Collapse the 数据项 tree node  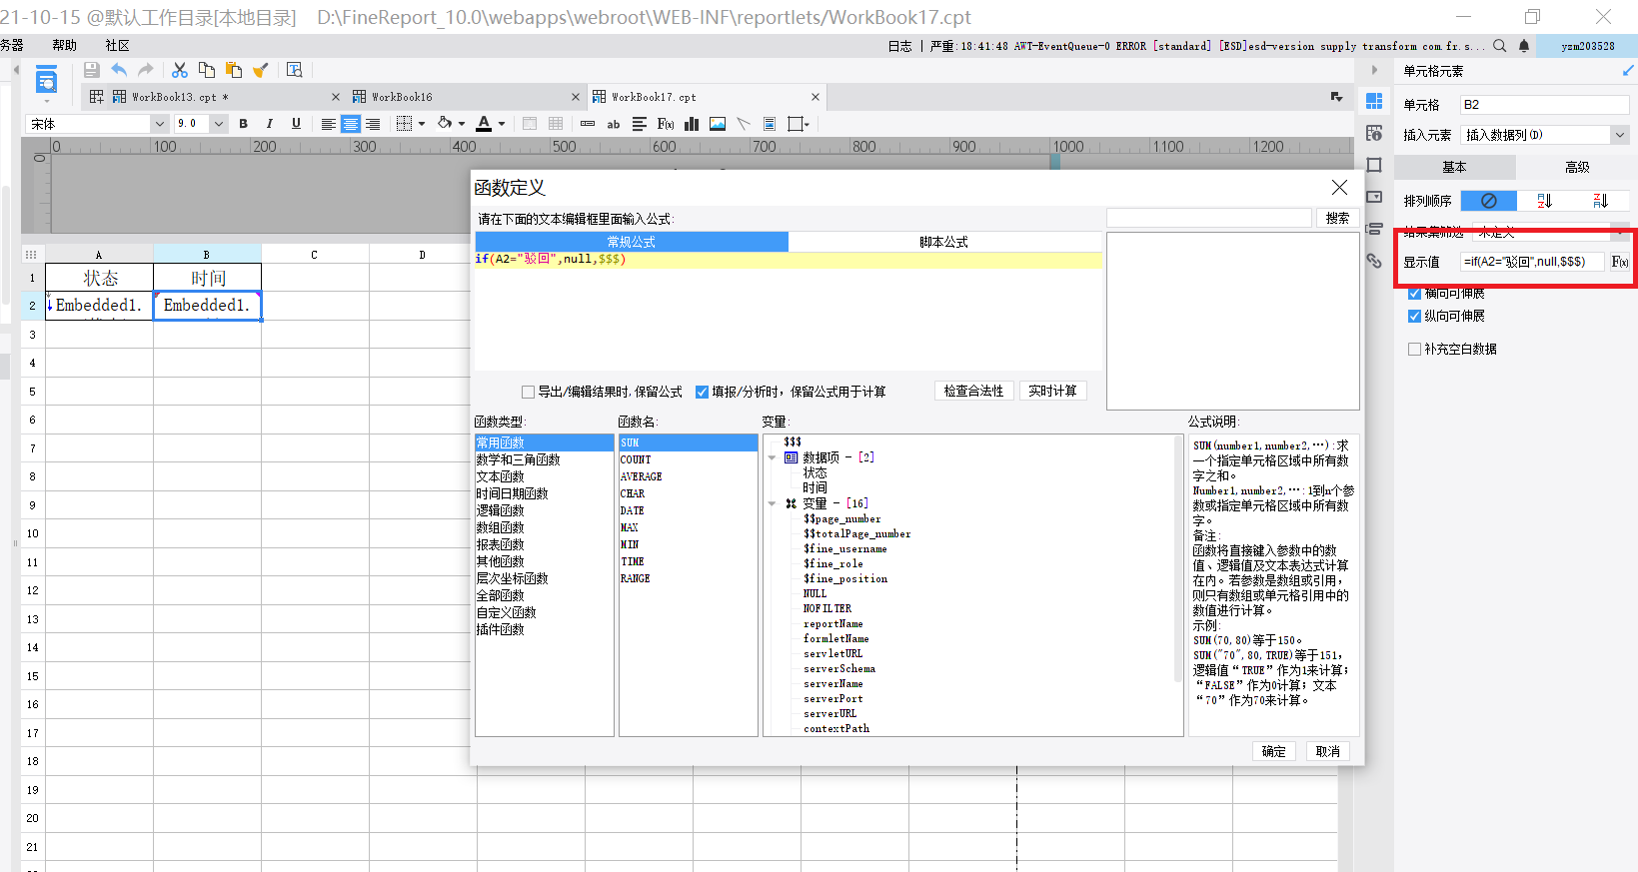[x=773, y=457]
